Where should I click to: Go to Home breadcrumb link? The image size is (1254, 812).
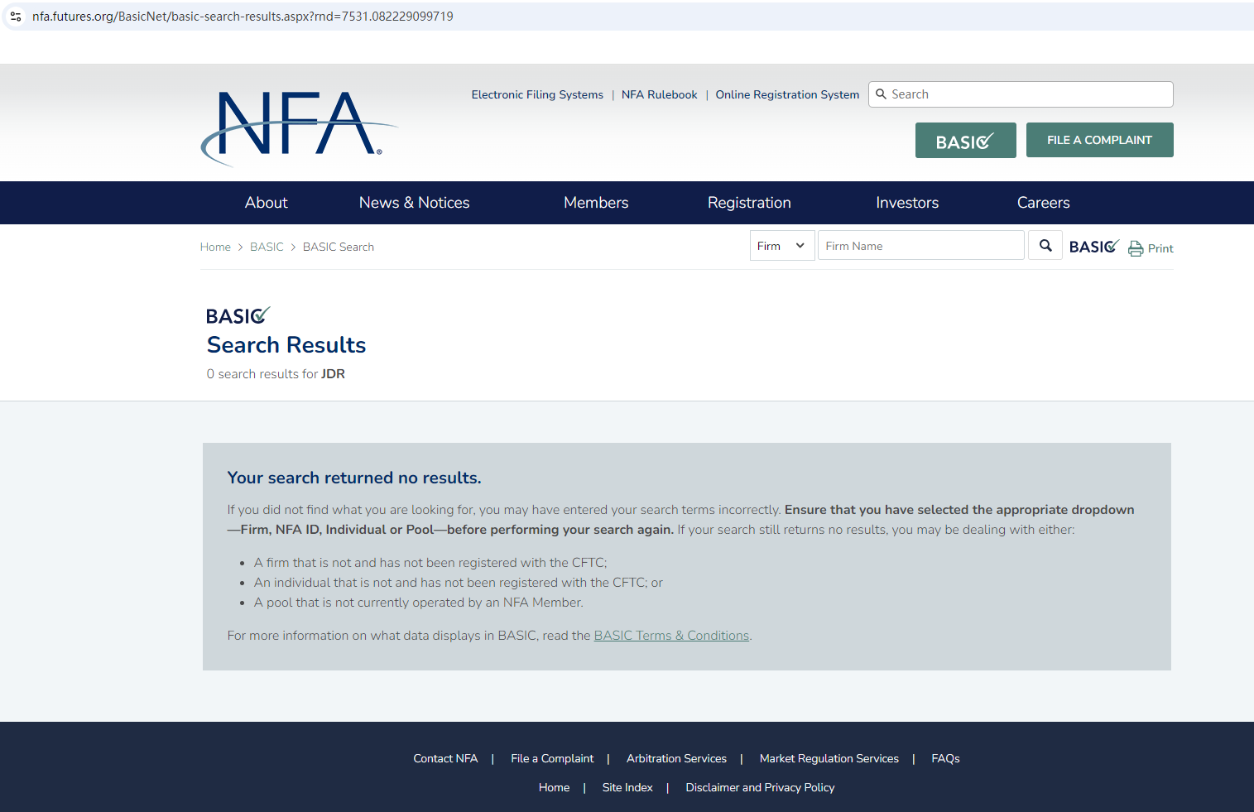tap(215, 247)
